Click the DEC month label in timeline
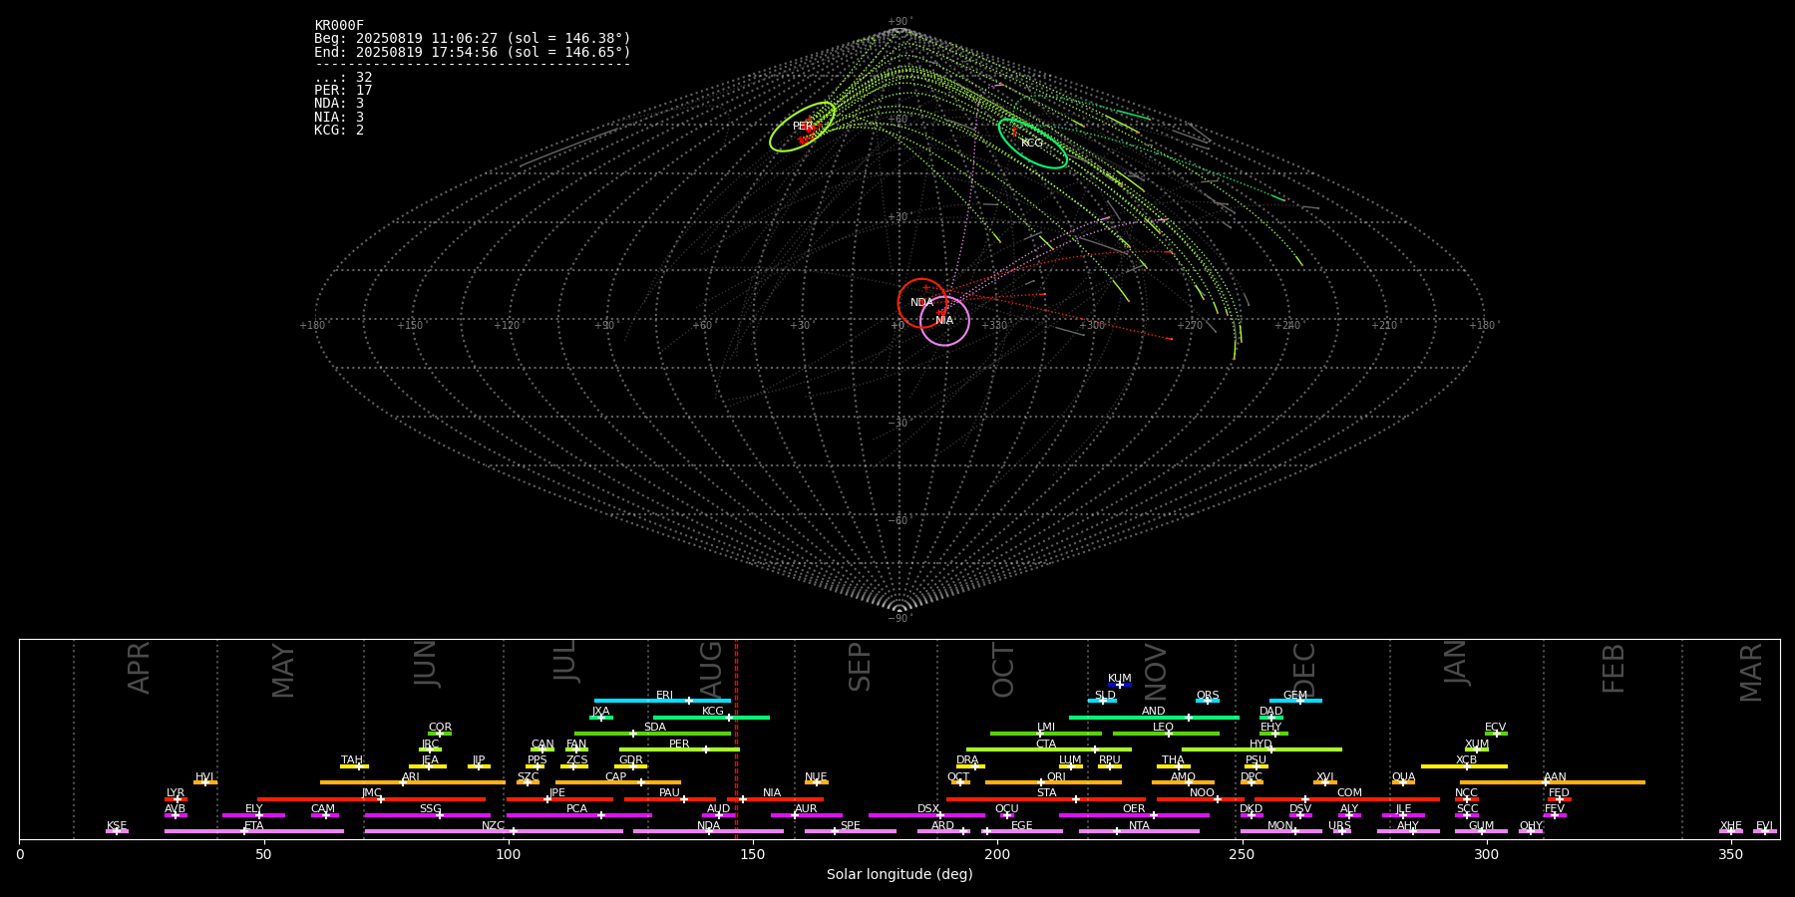The height and width of the screenshot is (897, 1795). pos(1304,669)
